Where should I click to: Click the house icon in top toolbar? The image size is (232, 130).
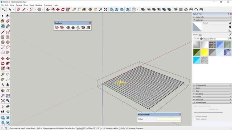186,10
